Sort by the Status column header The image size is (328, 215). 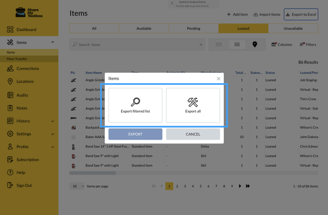point(270,73)
